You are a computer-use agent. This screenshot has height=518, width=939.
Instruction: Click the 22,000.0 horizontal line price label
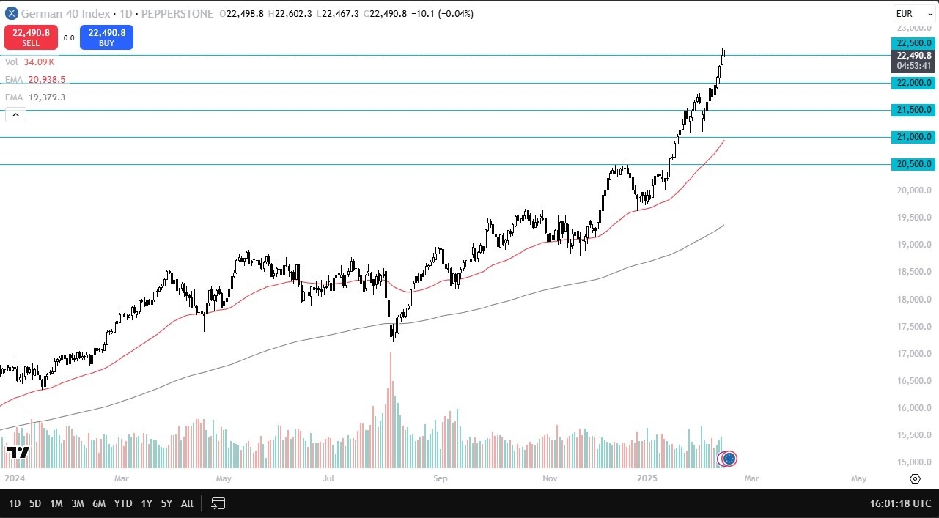[x=912, y=83]
